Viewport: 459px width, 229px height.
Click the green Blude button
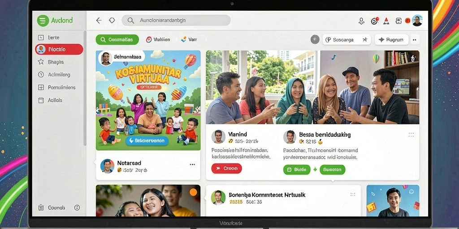[297, 170]
